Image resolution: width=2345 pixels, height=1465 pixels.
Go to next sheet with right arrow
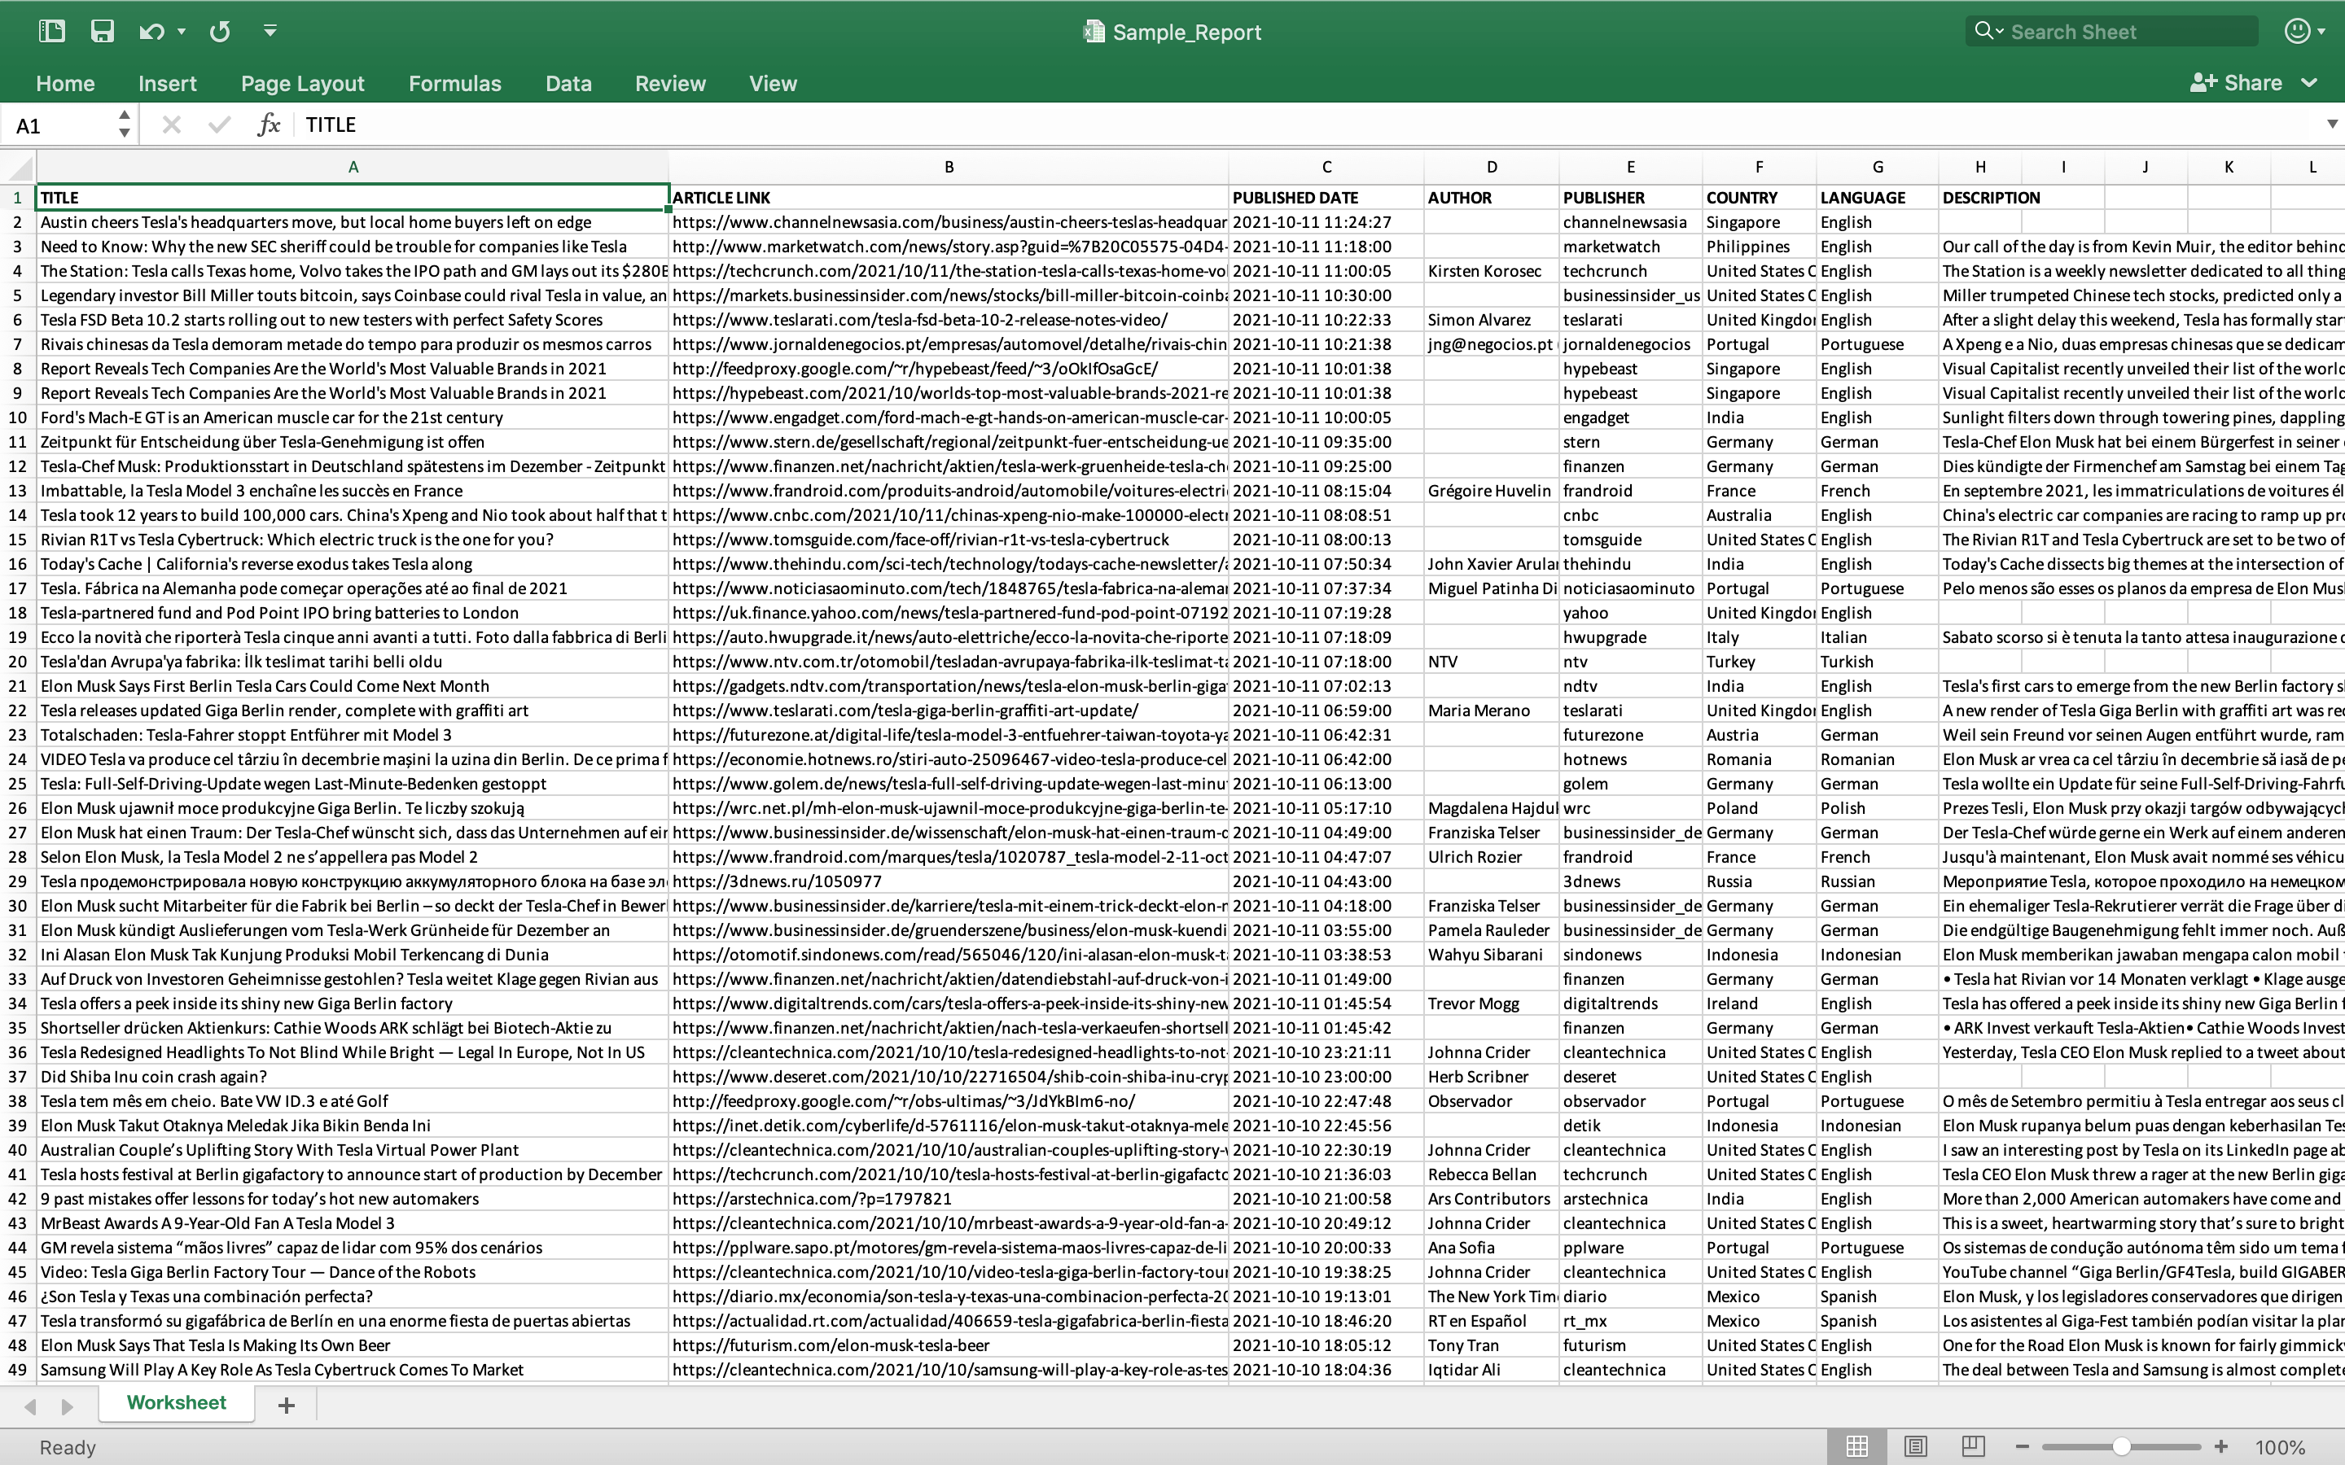coord(67,1406)
